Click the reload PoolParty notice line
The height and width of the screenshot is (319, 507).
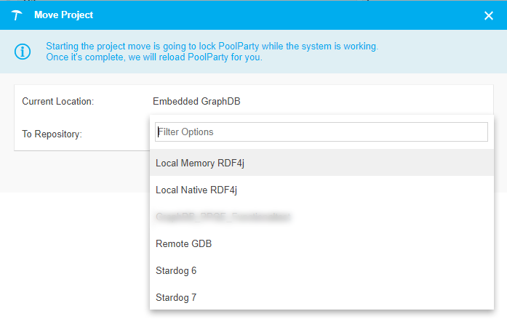(153, 57)
